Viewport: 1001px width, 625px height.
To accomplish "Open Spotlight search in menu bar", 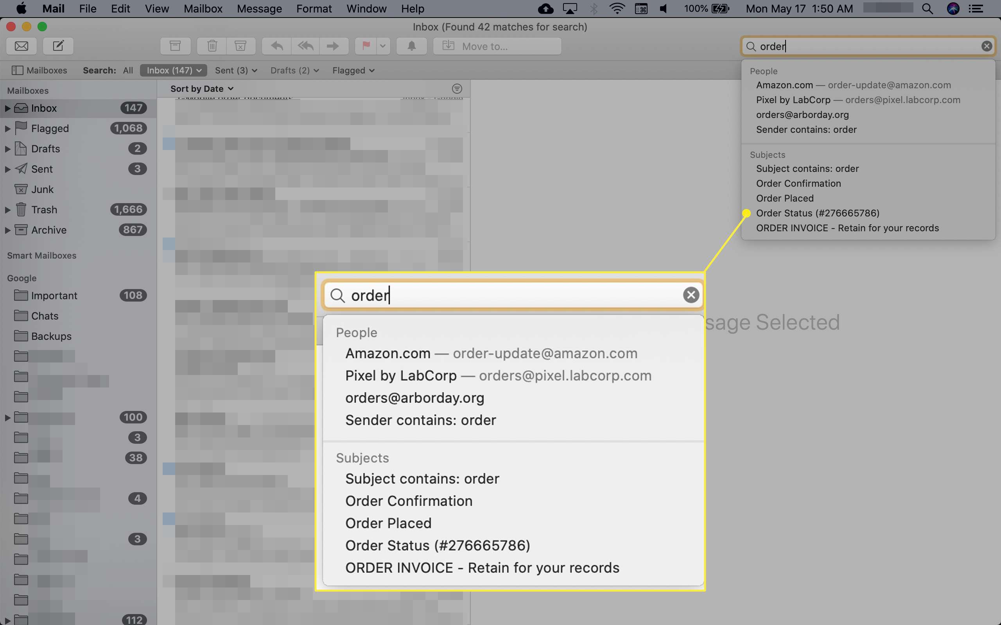I will click(927, 9).
